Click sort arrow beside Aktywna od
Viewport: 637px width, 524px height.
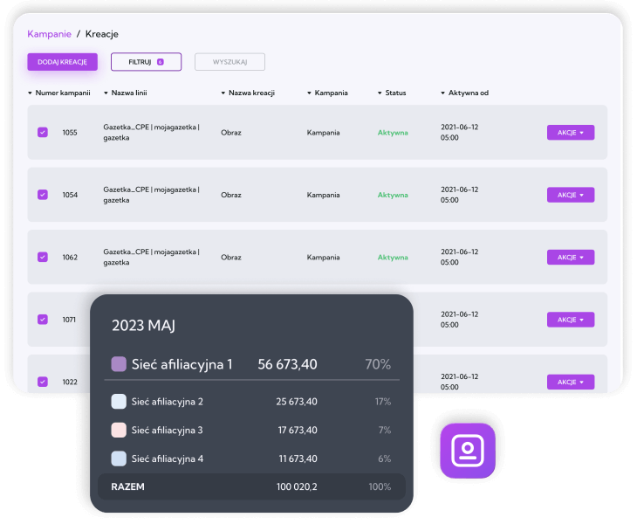[443, 93]
